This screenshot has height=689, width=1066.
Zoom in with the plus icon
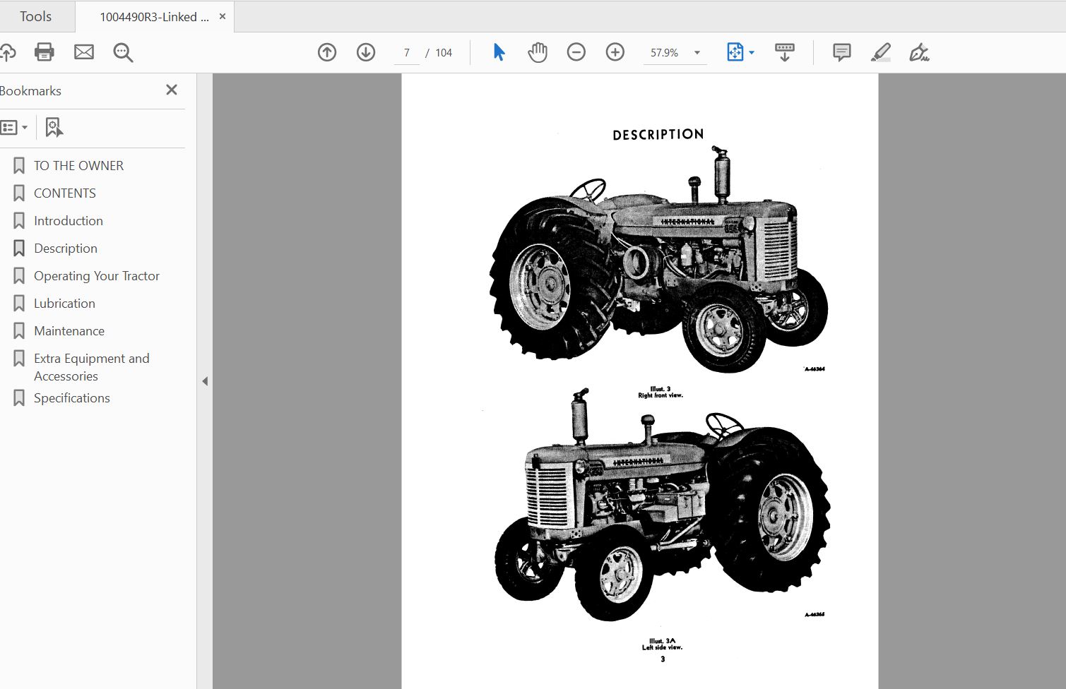pos(615,52)
